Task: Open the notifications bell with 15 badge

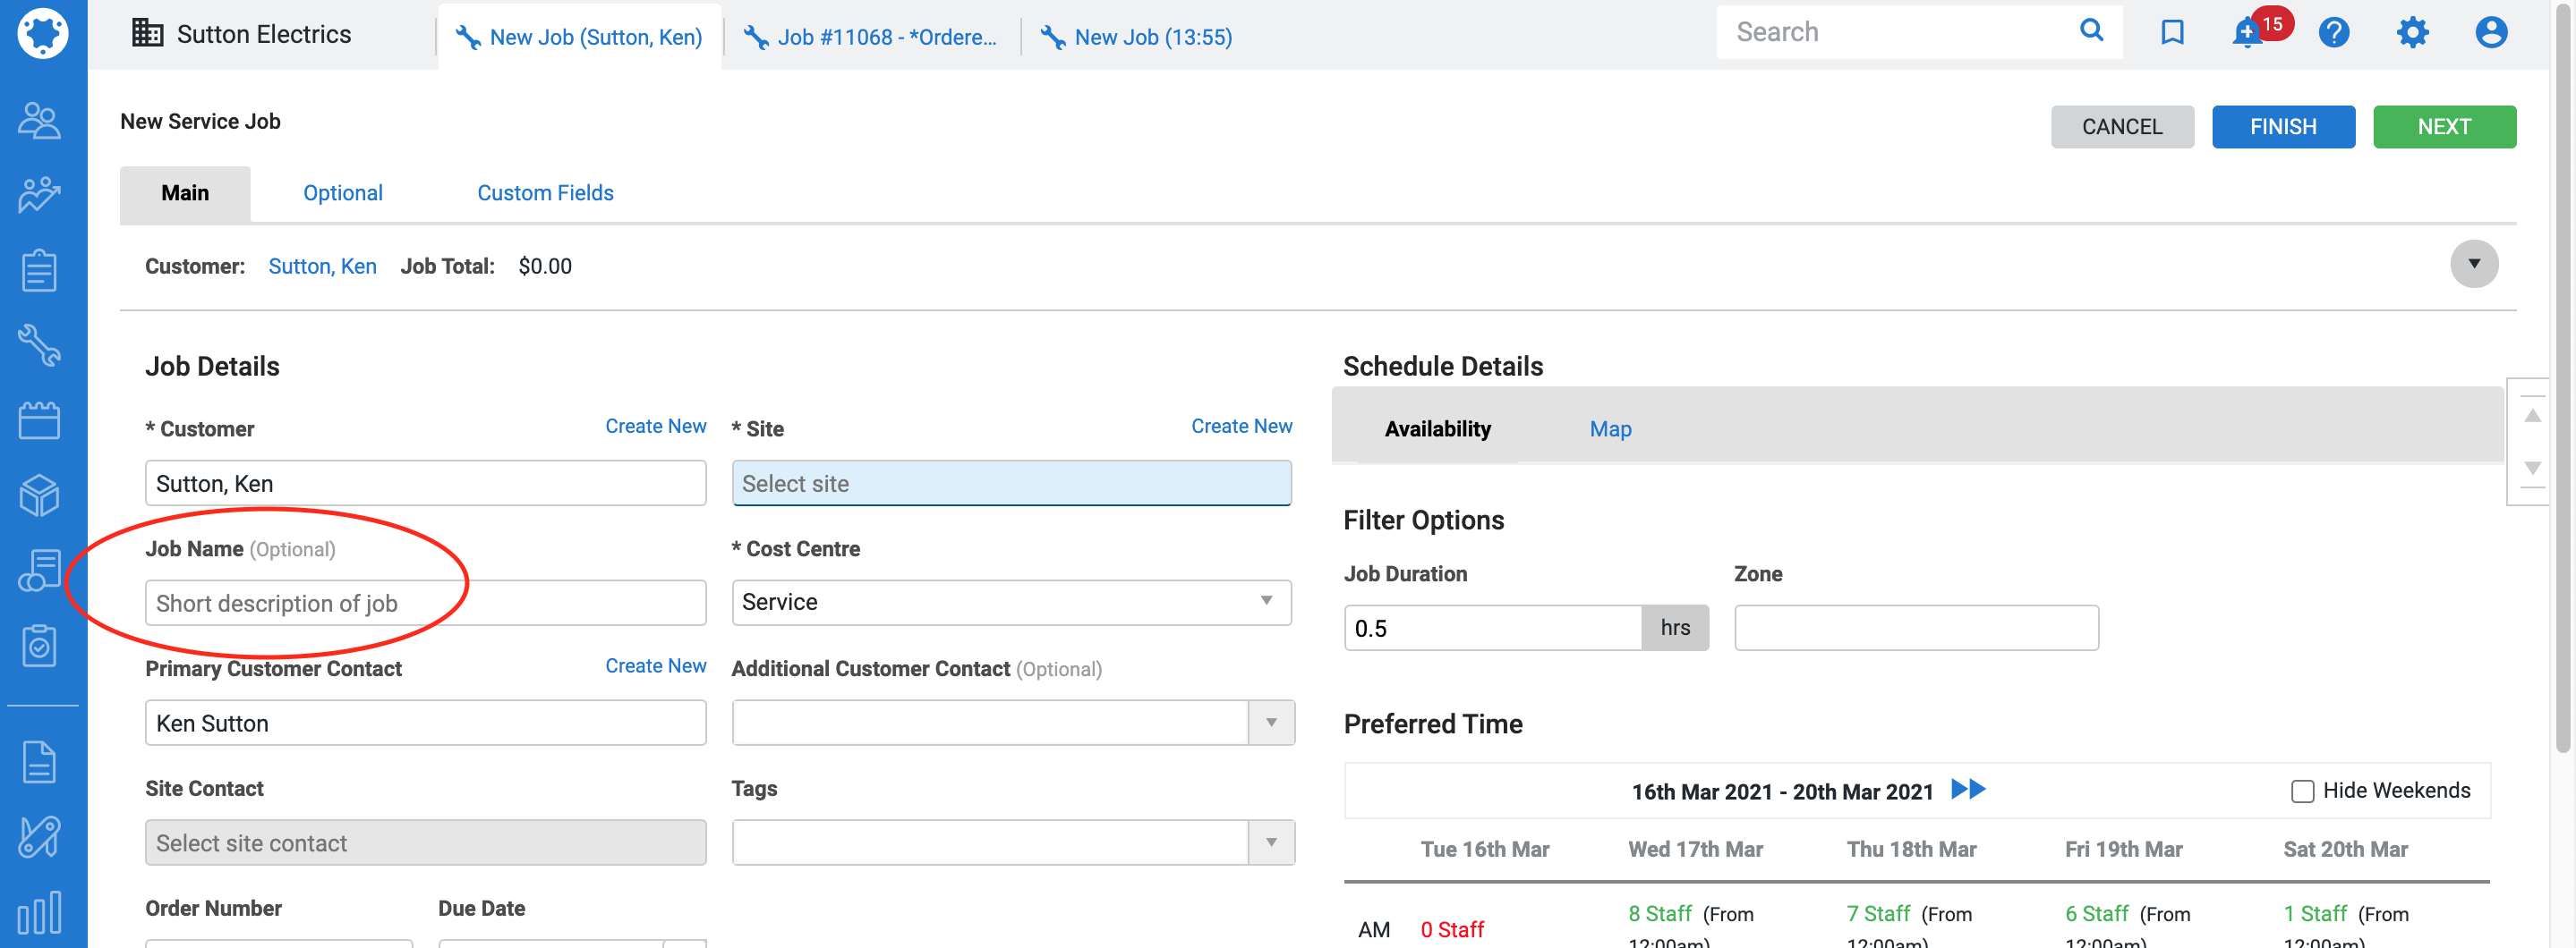Action: pyautogui.click(x=2247, y=33)
